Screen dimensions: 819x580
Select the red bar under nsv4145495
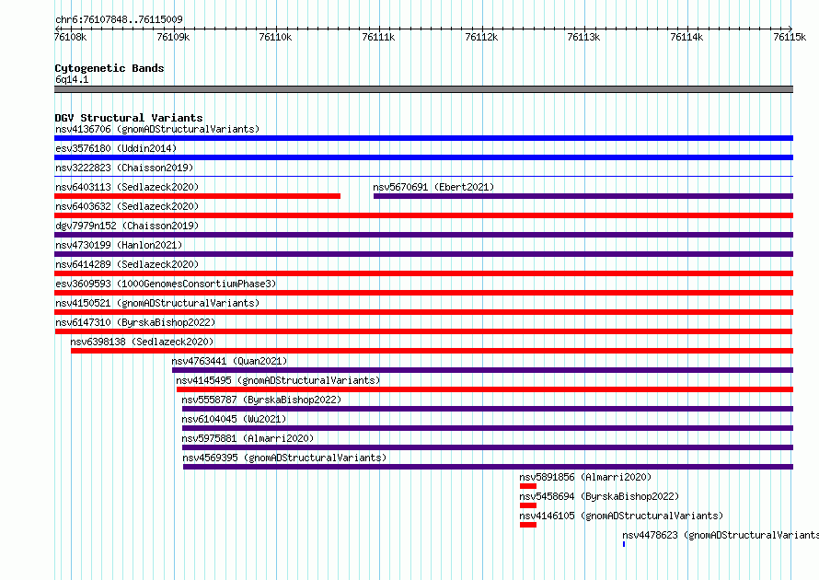[x=485, y=389]
